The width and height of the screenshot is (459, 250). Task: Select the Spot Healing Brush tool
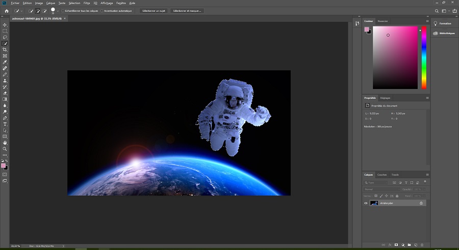(5, 68)
